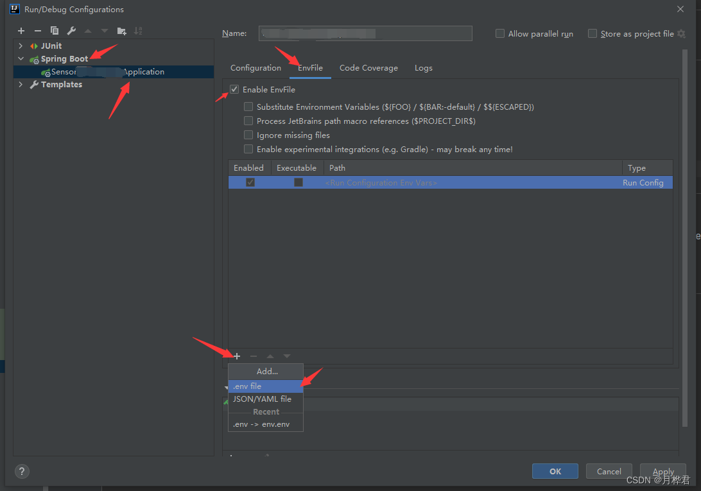This screenshot has height=491, width=701.
Task: Move the env file entry up
Action: tap(270, 356)
